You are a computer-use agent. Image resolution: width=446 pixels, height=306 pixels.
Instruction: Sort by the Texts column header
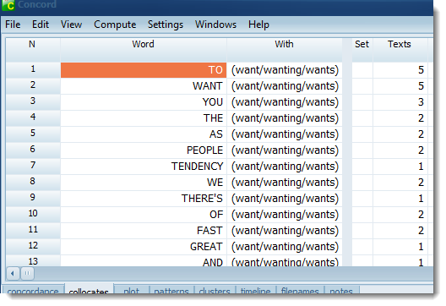(x=400, y=50)
